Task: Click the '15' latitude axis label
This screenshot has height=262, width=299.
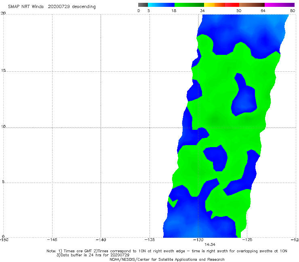Action: (3, 71)
